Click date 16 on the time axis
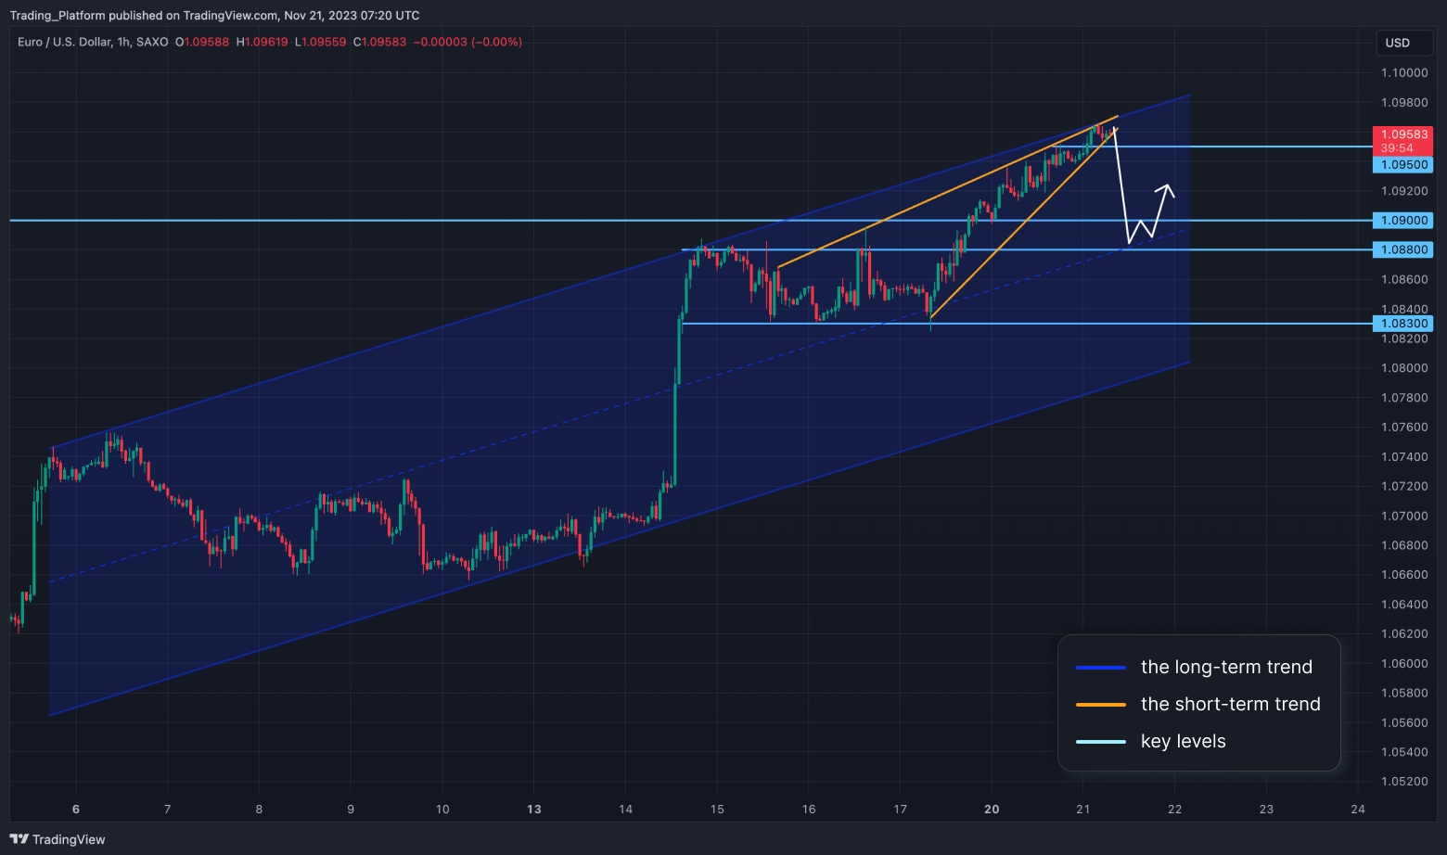Viewport: 1447px width, 855px height. (809, 809)
